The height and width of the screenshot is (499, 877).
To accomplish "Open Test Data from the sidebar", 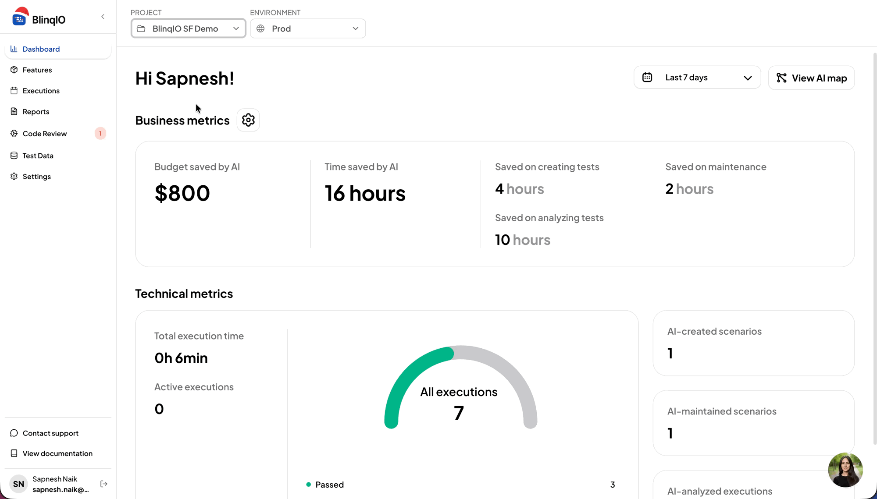I will click(x=38, y=156).
